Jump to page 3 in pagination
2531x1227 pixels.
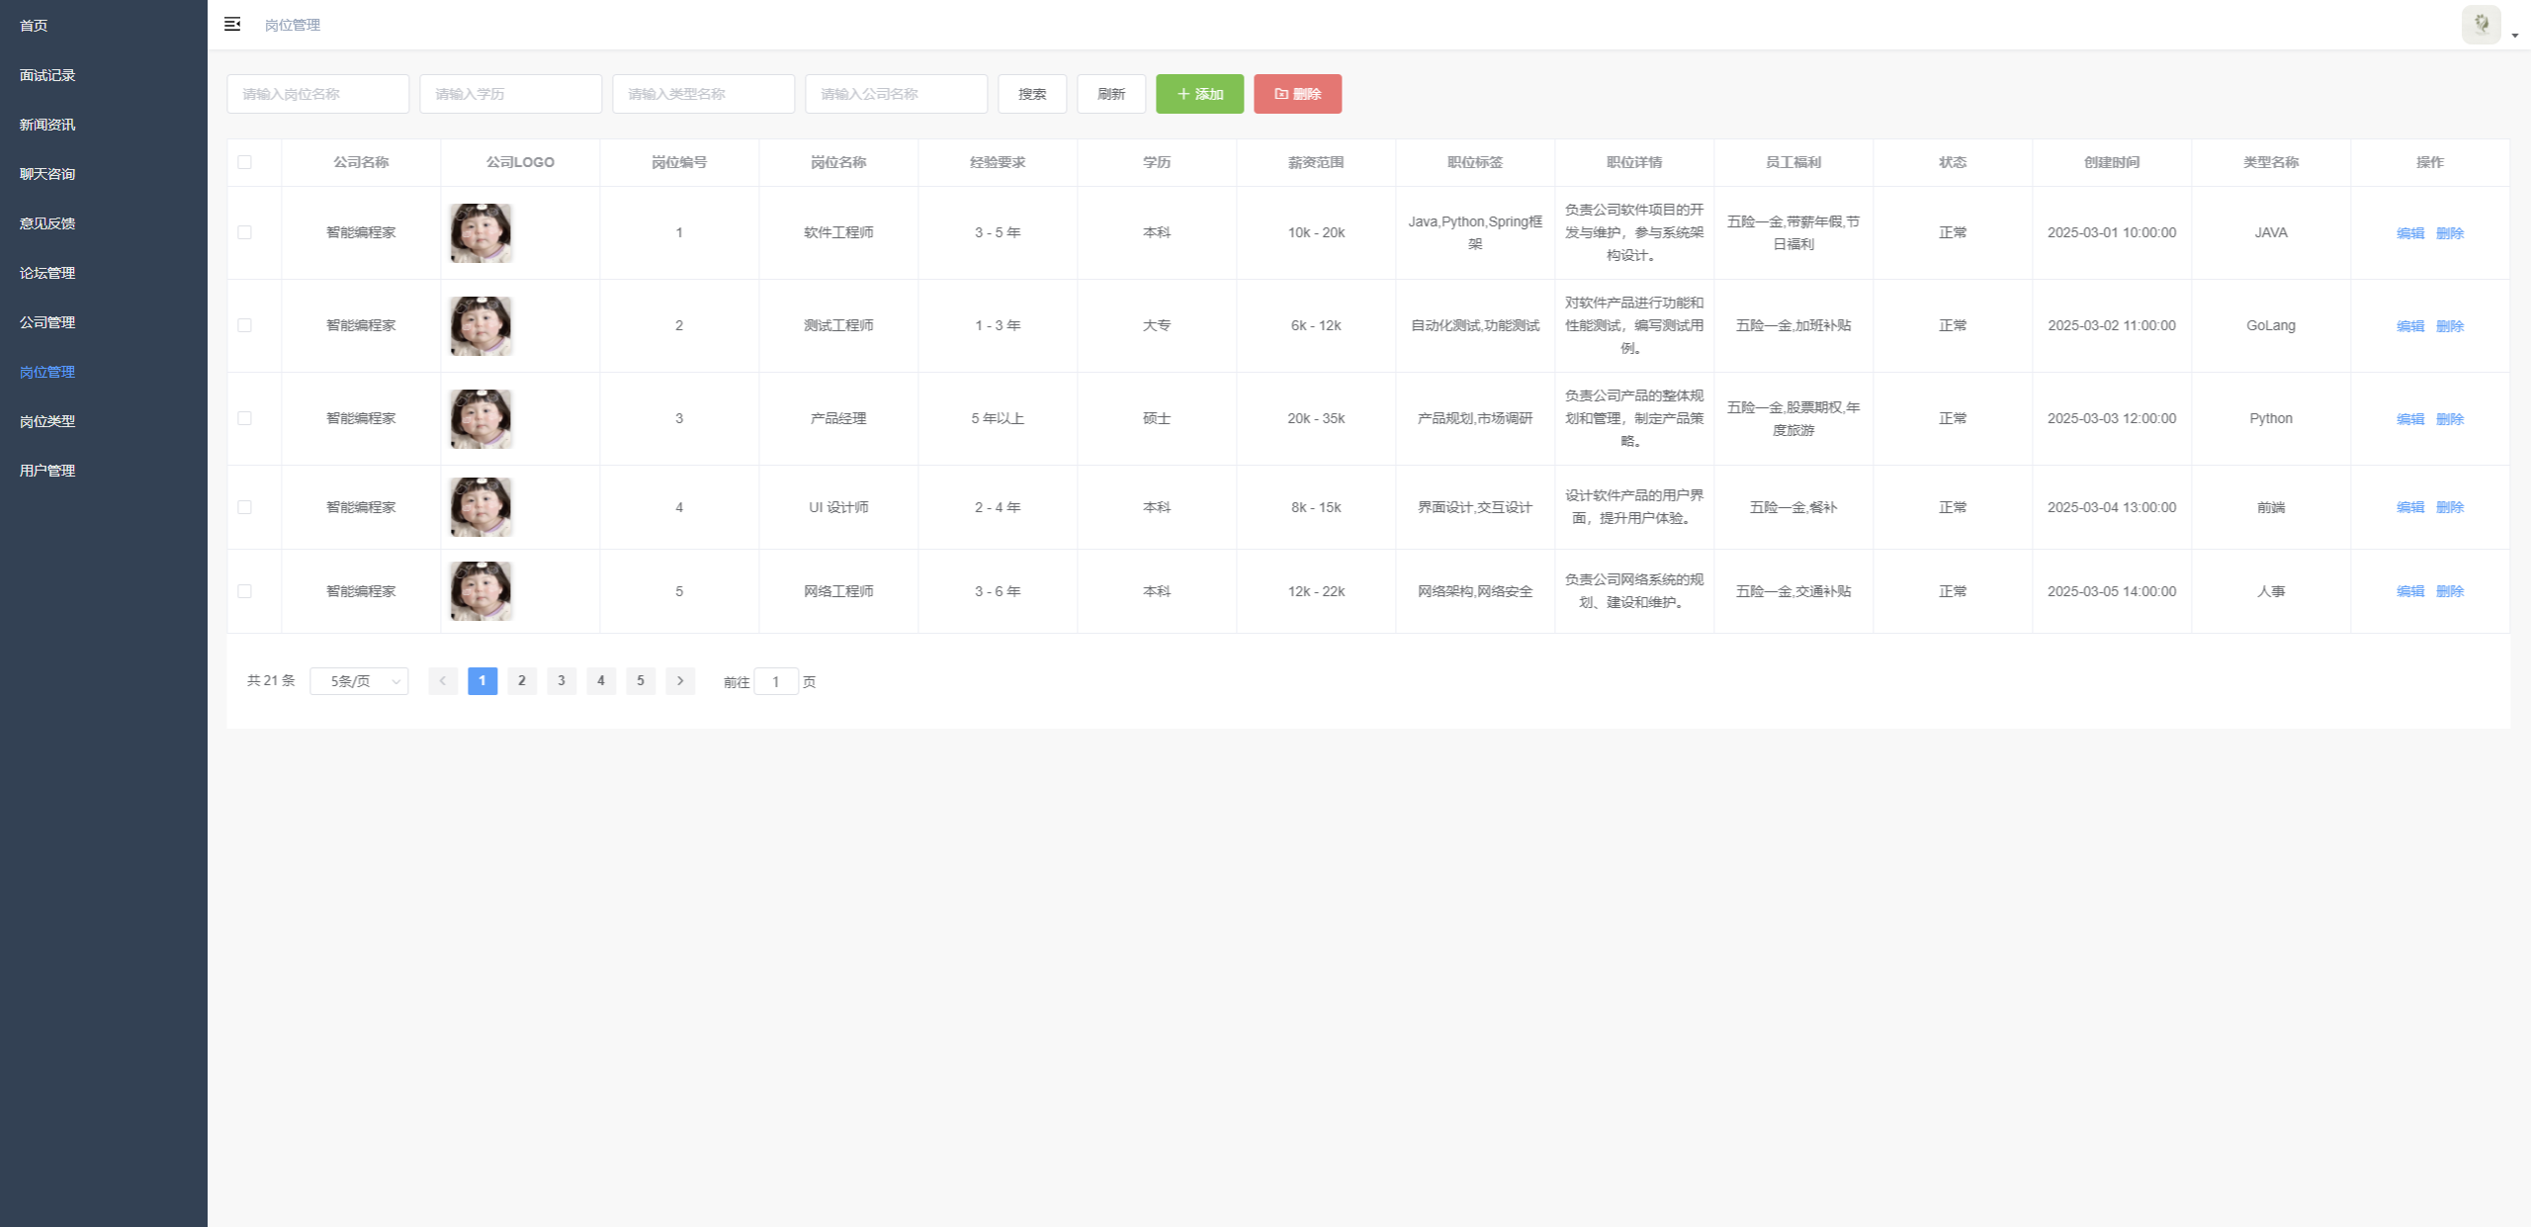click(562, 681)
